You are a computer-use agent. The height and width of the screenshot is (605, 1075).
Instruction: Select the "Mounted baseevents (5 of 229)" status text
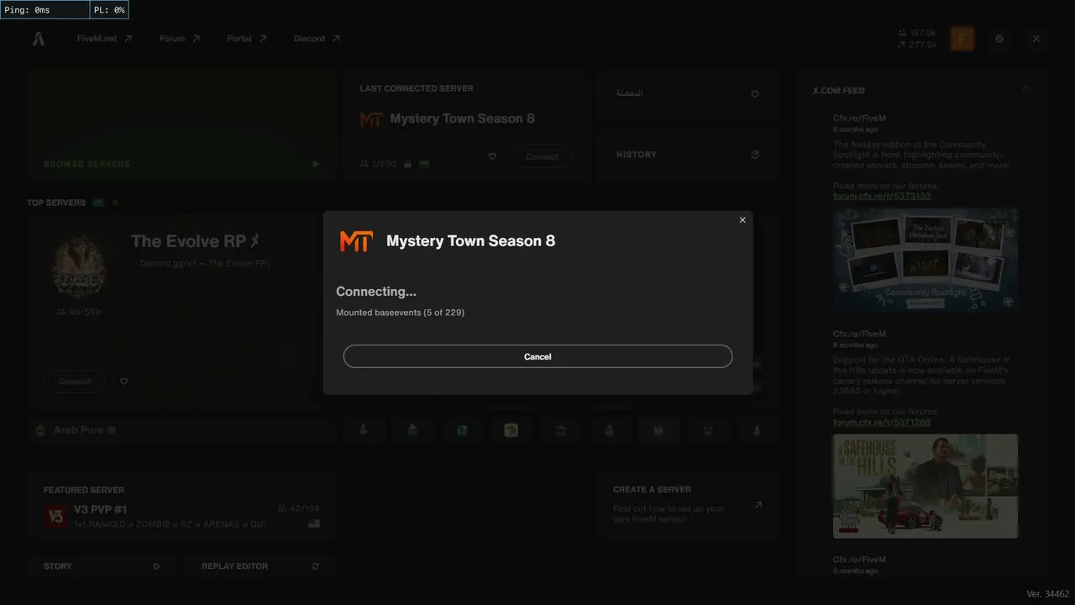click(x=400, y=313)
